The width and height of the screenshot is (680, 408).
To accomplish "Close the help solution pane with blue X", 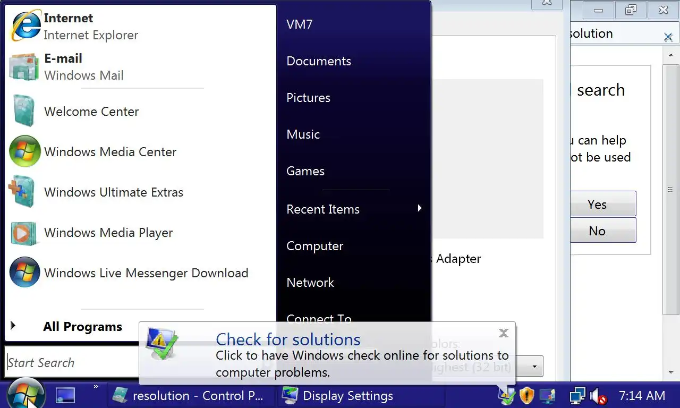I will (668, 37).
